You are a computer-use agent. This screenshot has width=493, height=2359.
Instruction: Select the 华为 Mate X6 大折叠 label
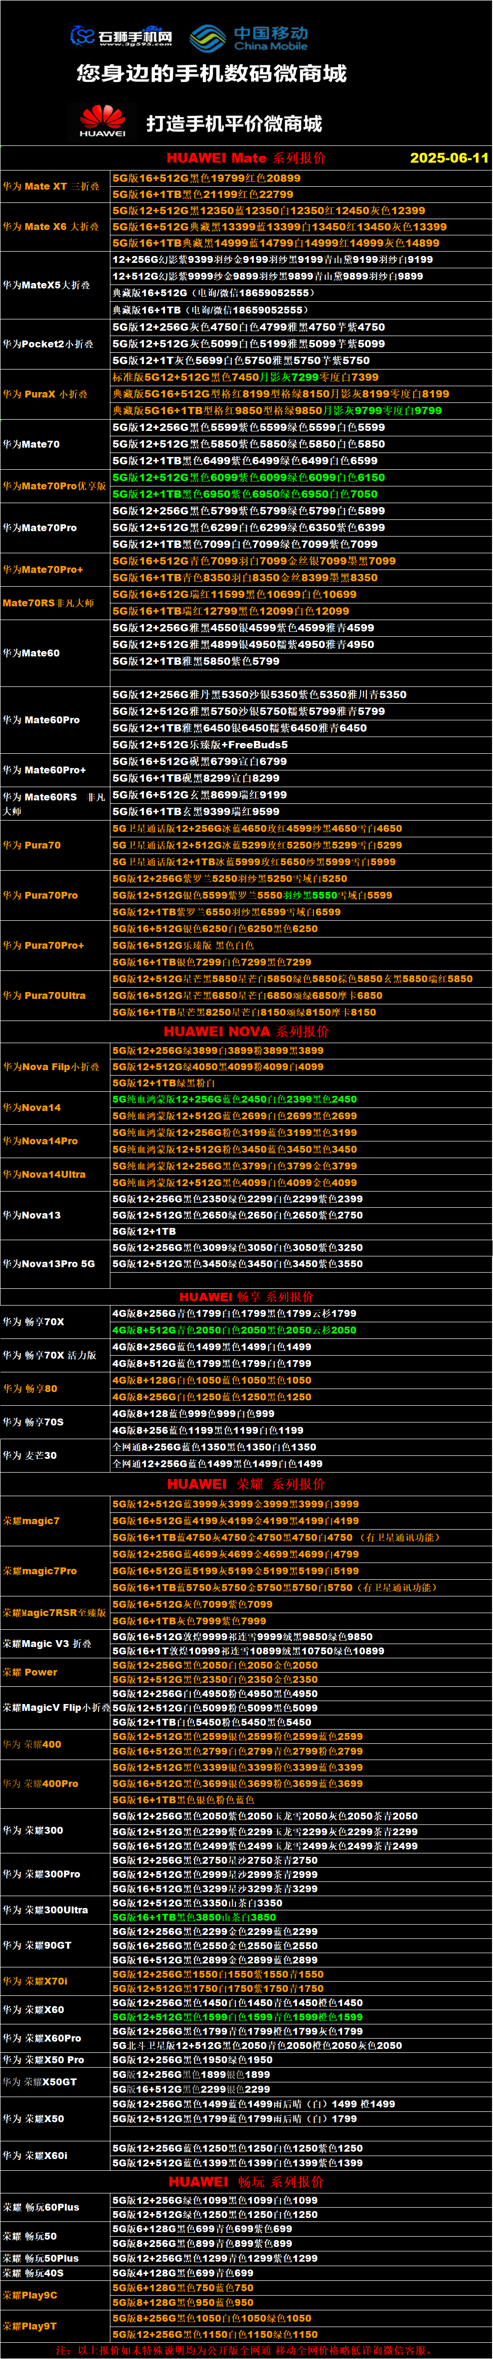coord(51,226)
